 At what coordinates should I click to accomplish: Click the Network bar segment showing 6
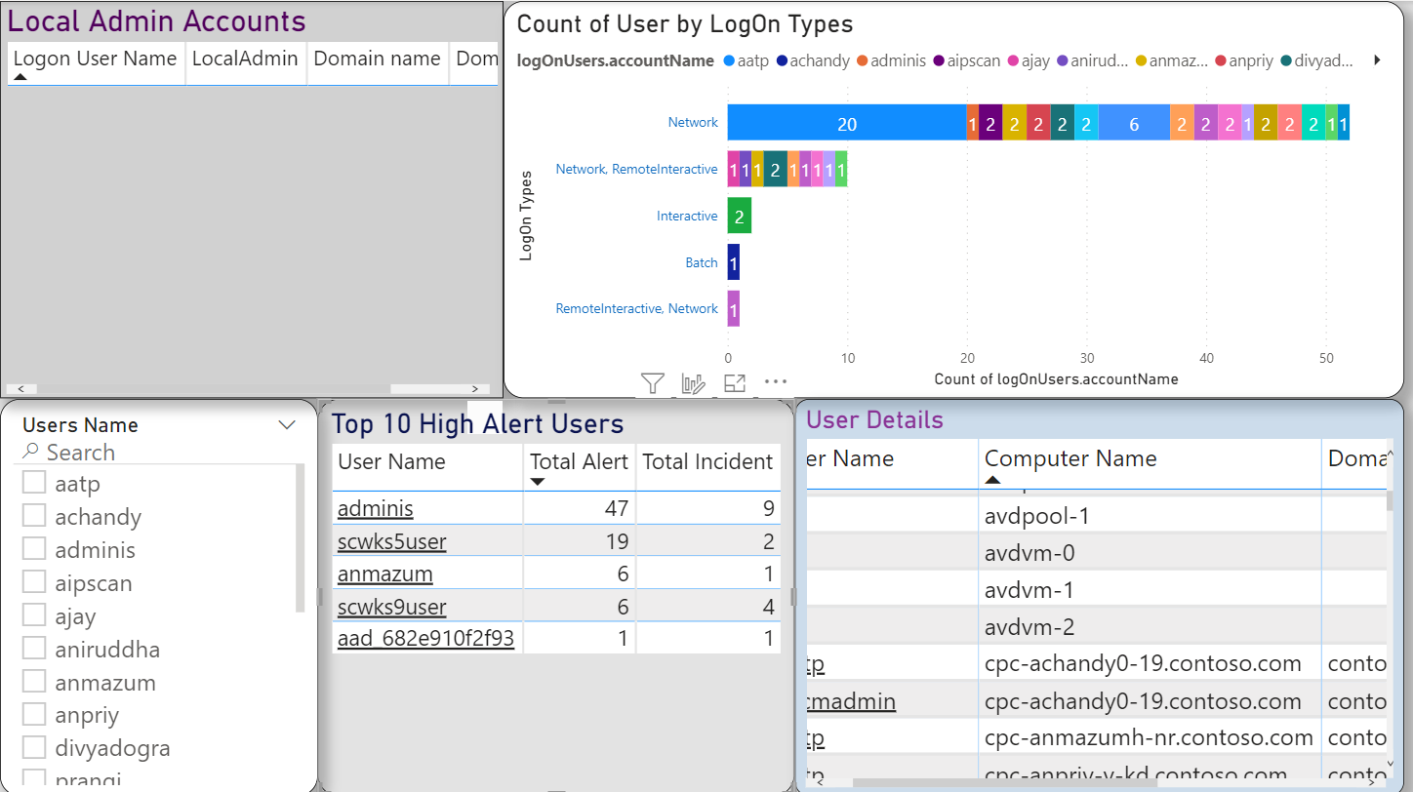[1134, 123]
